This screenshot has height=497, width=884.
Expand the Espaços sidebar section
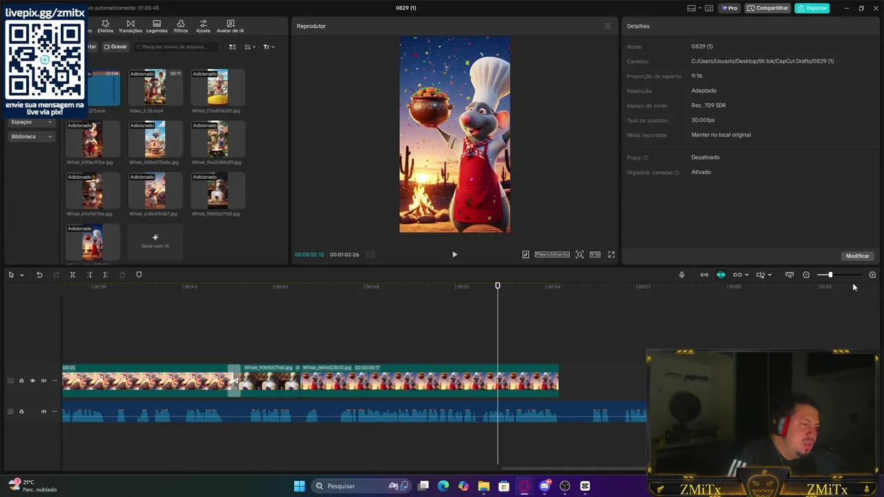click(x=31, y=121)
